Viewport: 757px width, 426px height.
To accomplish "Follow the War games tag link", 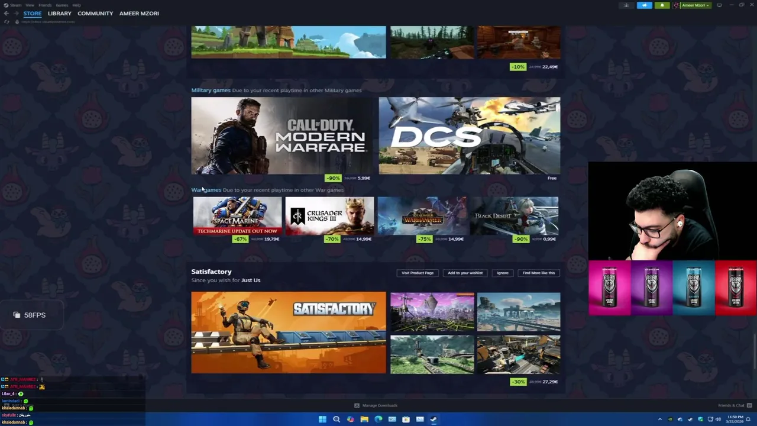I will tap(206, 190).
